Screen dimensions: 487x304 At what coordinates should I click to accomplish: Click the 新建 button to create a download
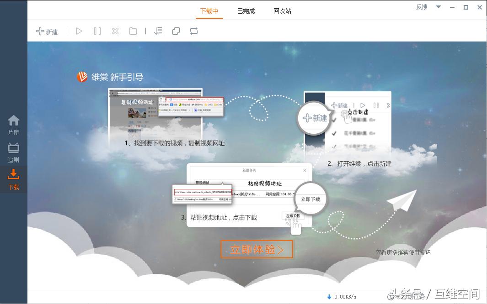coord(47,31)
